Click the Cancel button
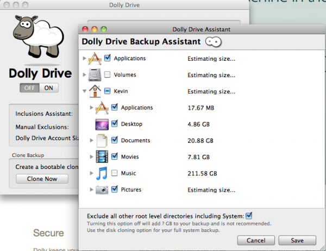The height and width of the screenshot is (251, 326). click(x=256, y=240)
